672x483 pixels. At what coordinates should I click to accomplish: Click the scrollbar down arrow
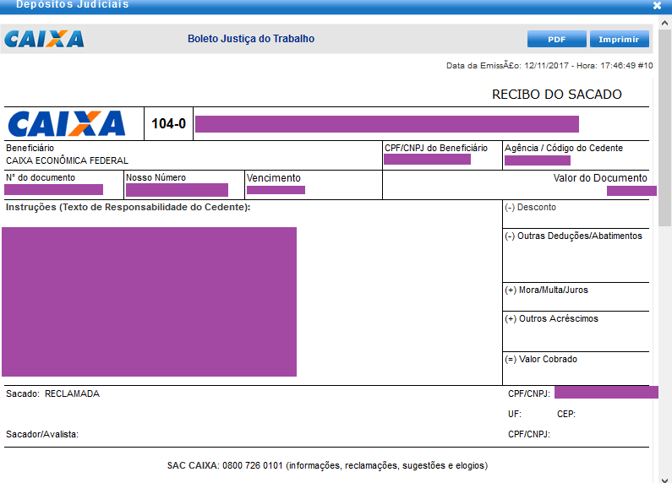(x=664, y=480)
